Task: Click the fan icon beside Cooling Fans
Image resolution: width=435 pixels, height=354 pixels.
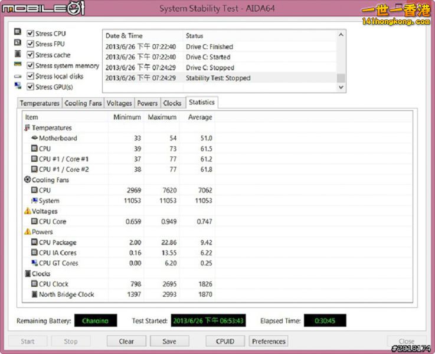Action: coord(27,179)
